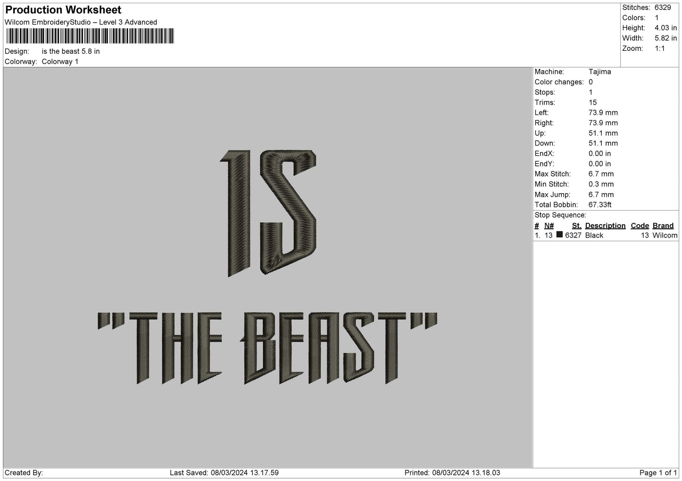The height and width of the screenshot is (481, 682).
Task: Select the barcode under the worksheet title
Action: click(89, 36)
